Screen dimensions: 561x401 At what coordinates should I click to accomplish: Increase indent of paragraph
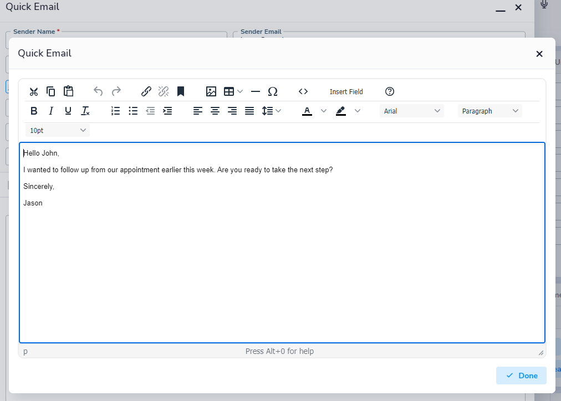click(x=167, y=111)
